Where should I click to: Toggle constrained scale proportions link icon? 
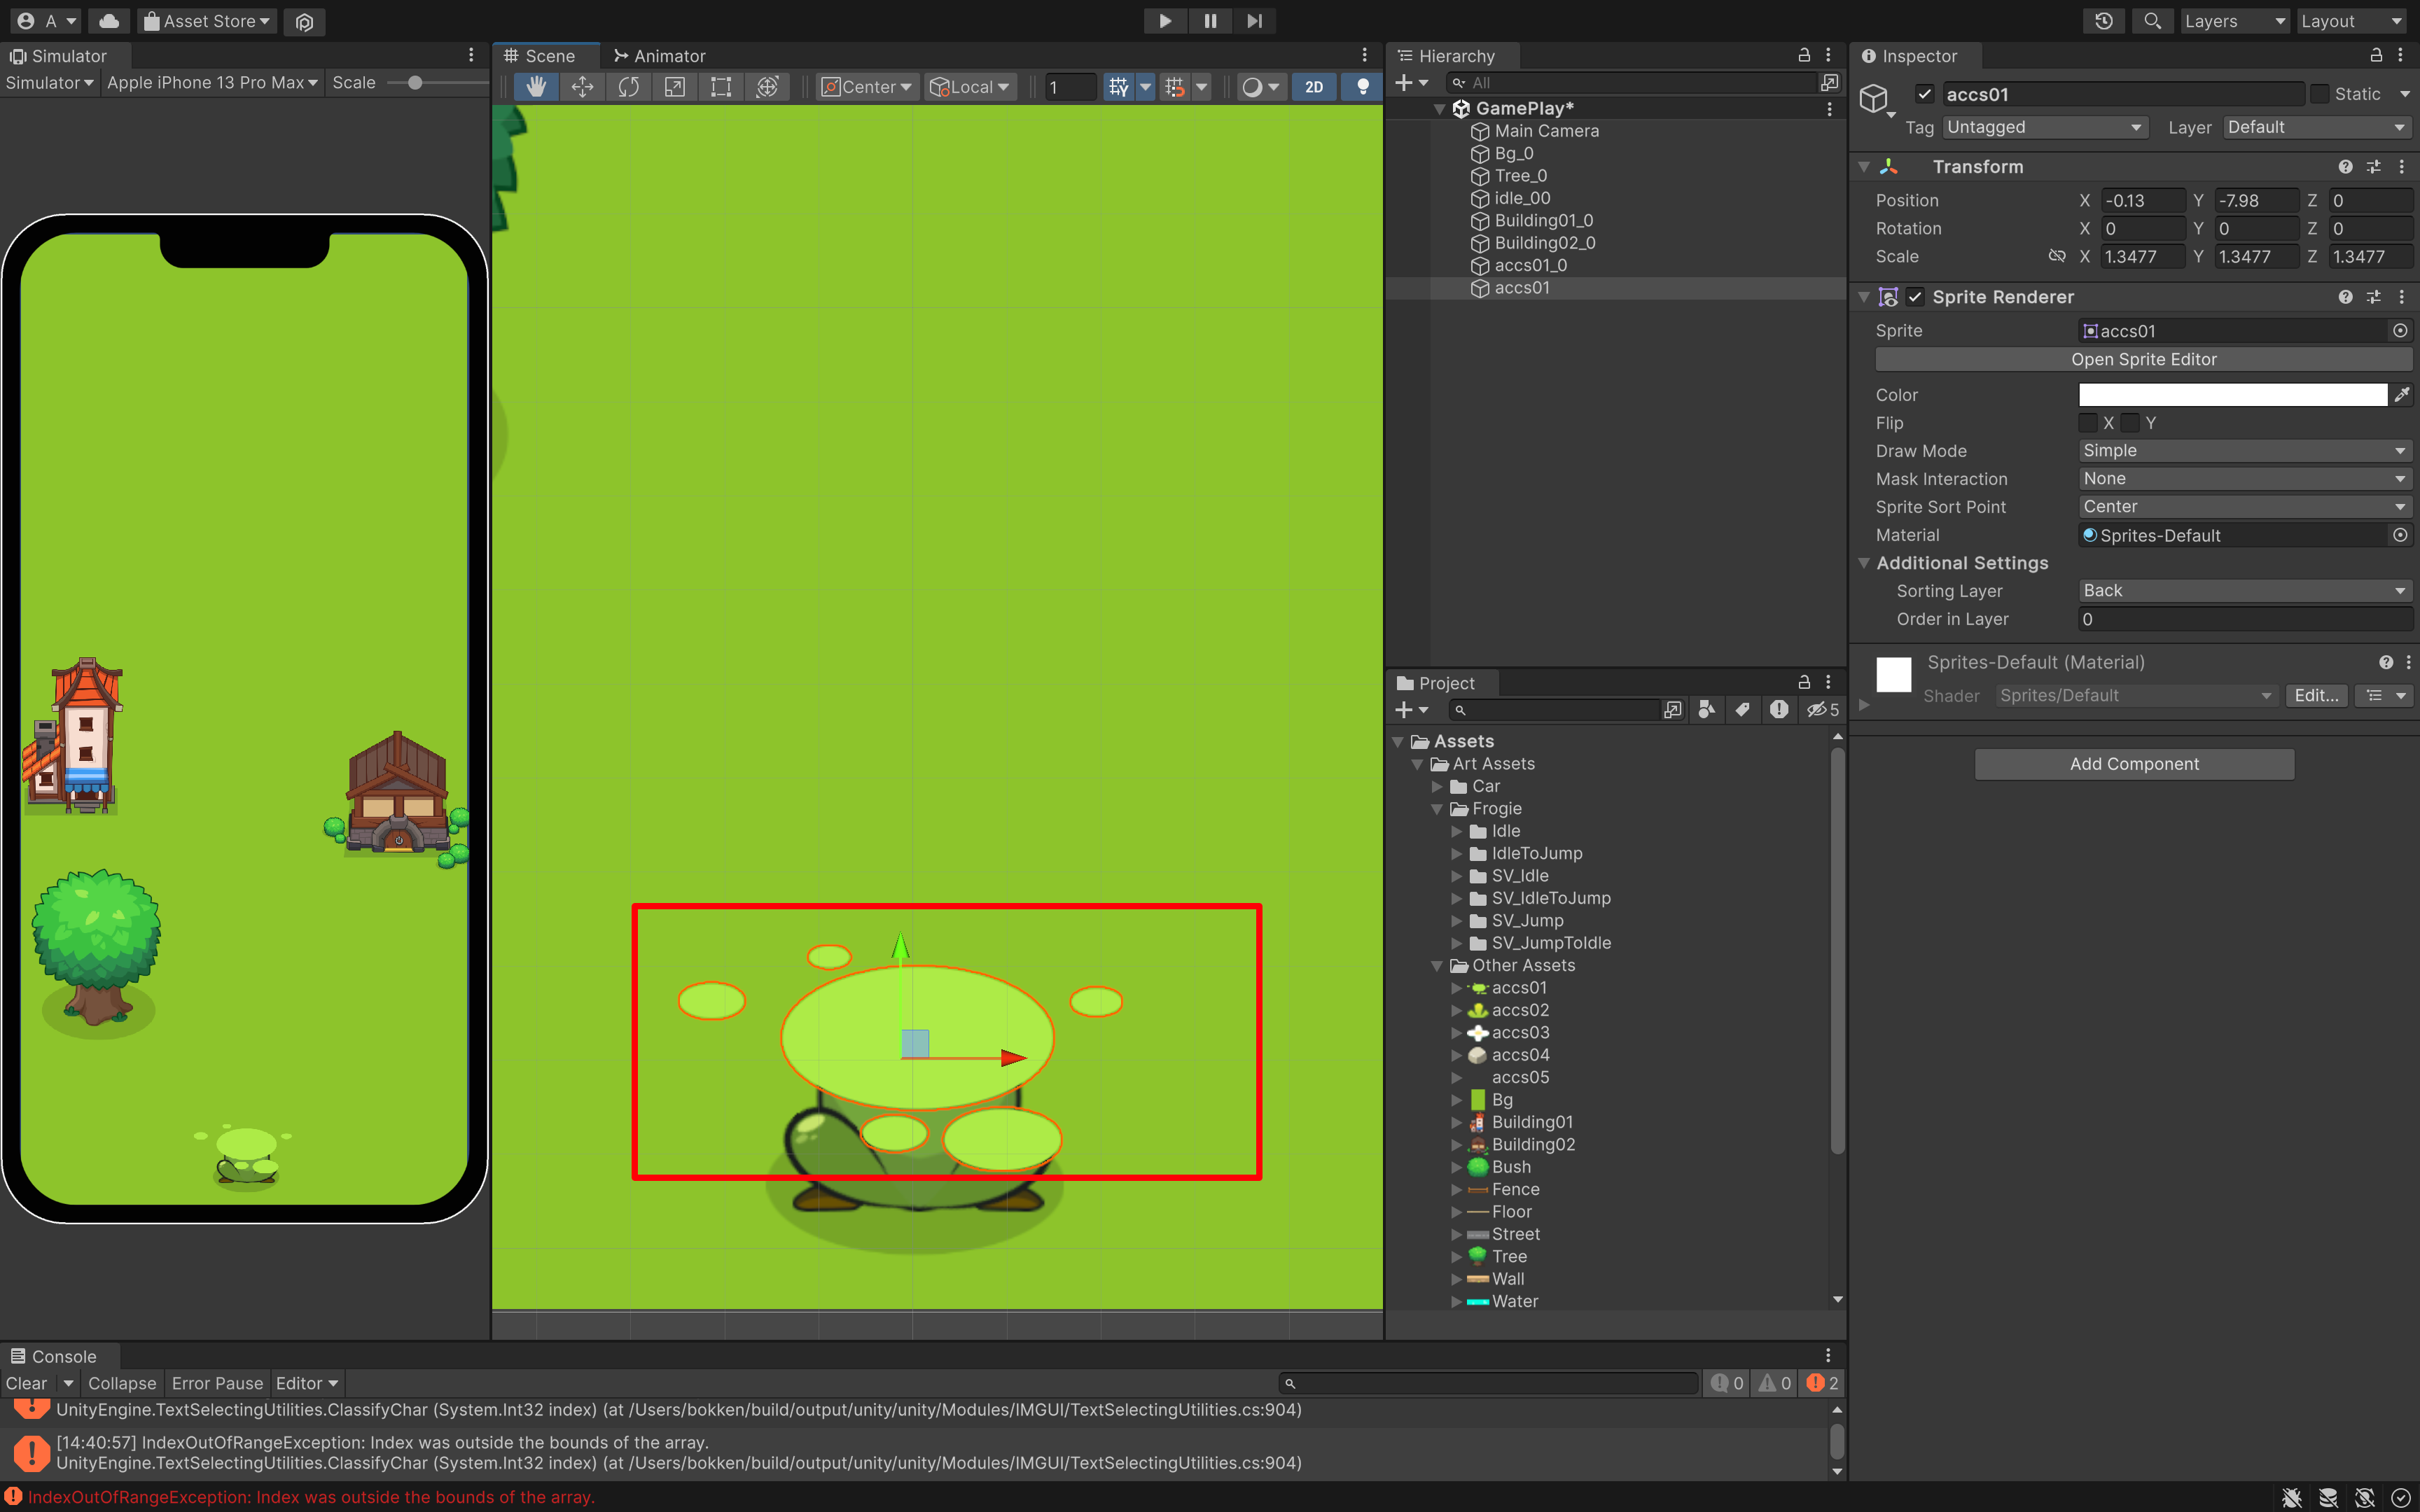point(2056,257)
